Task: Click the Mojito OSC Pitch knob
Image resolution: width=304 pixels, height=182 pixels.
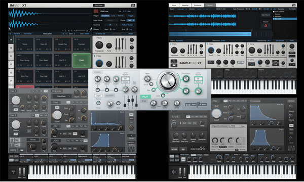Action: click(97, 79)
